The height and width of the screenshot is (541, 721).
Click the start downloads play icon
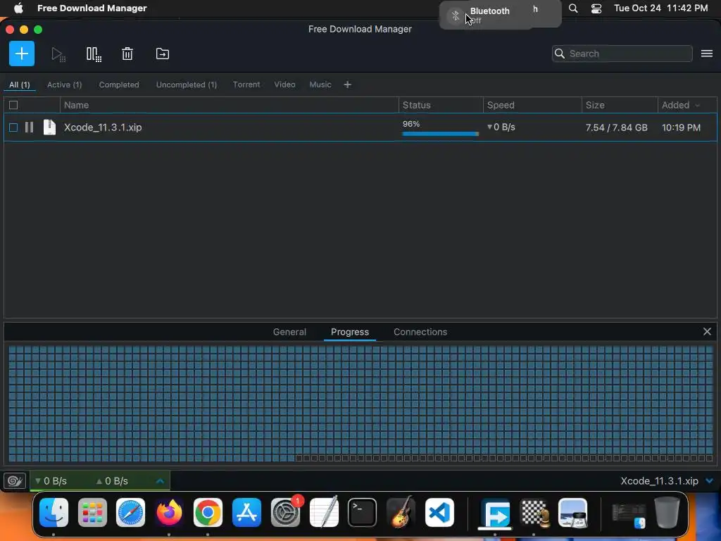point(58,54)
